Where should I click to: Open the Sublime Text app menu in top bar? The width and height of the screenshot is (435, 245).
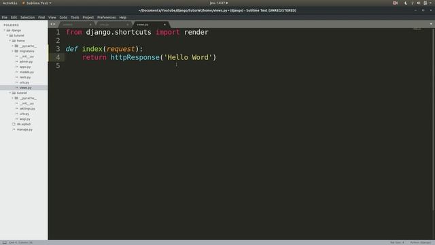[x=37, y=3]
